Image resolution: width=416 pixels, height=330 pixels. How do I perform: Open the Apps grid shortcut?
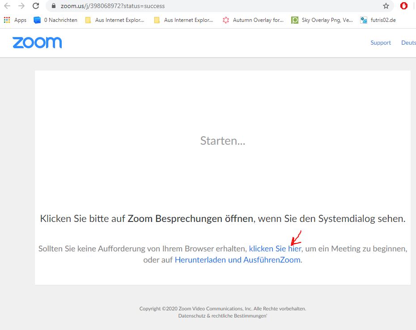[x=15, y=20]
